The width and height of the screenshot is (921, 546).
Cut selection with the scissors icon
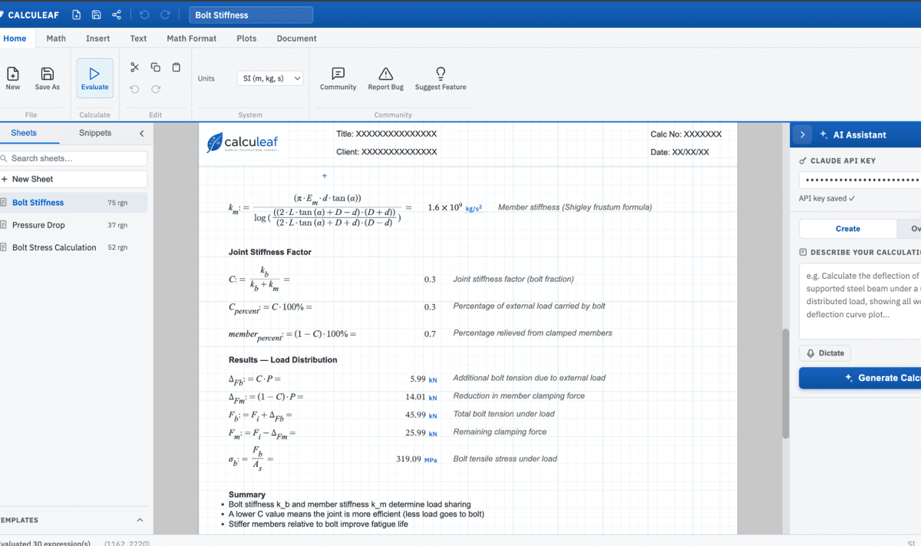coord(134,68)
